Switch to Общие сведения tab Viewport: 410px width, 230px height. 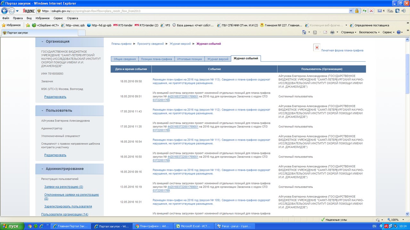125,59
